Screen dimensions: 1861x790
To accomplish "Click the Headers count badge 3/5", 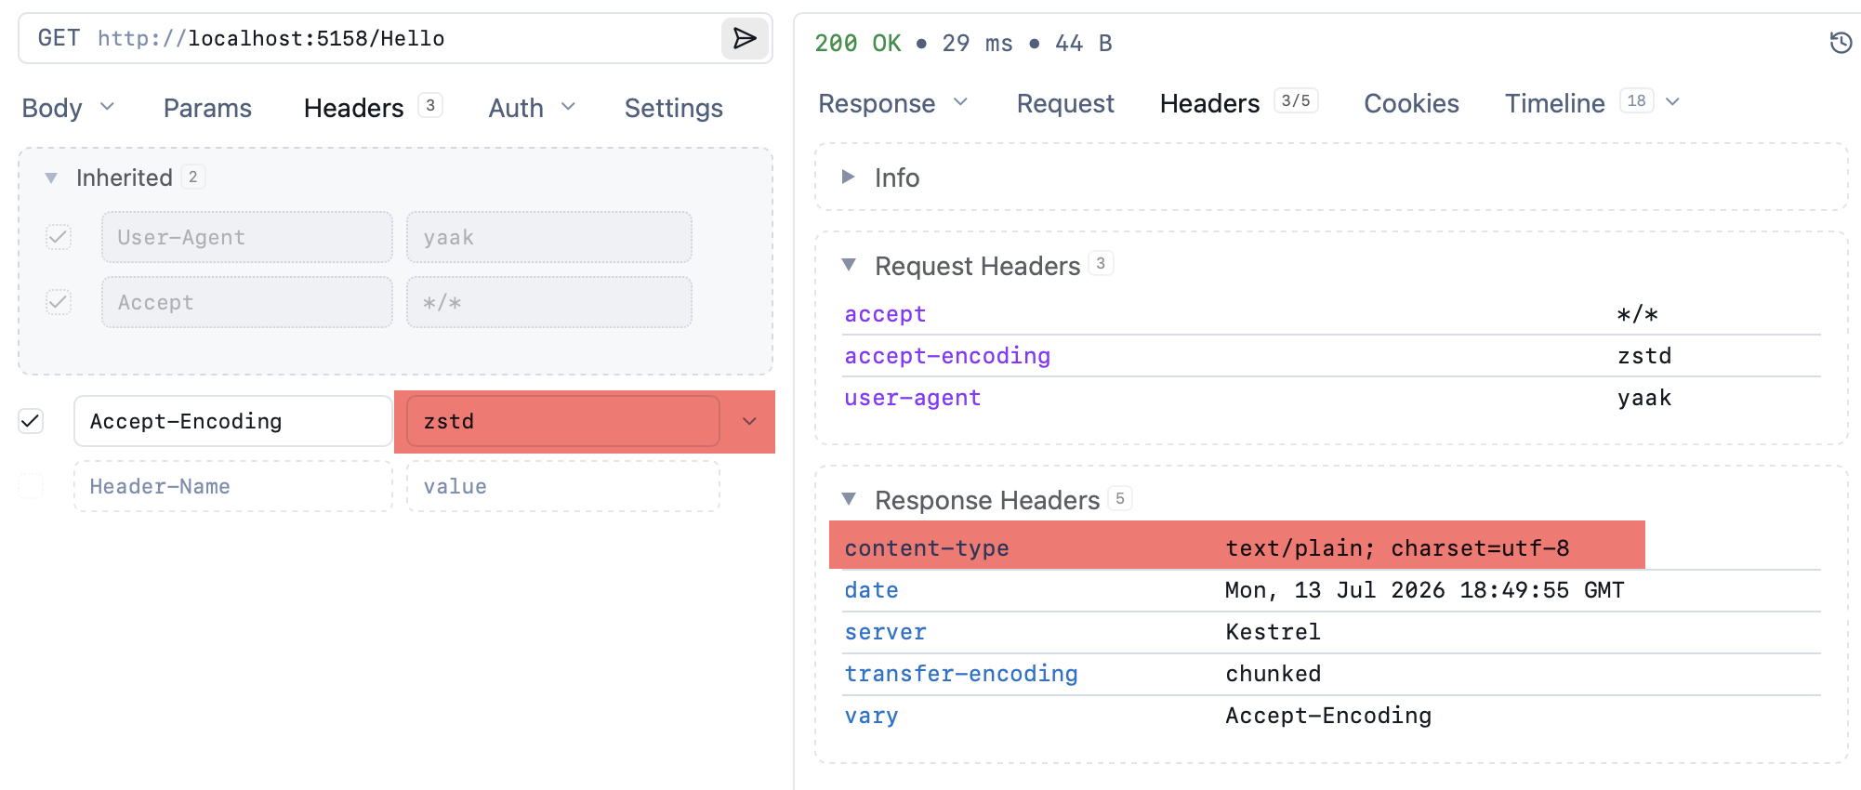I will click(1296, 101).
